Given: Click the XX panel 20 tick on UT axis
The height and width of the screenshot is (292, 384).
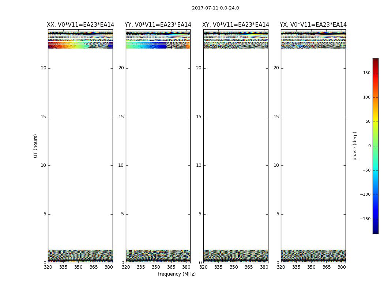Looking at the screenshot, I should (44, 68).
